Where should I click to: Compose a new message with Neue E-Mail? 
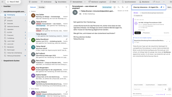[13, 2]
